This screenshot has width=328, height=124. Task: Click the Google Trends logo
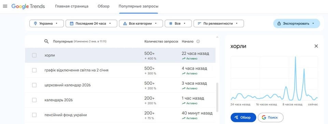[x=28, y=6]
